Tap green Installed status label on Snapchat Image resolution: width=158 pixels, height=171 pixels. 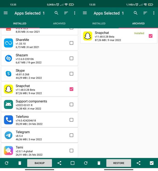click(x=139, y=33)
